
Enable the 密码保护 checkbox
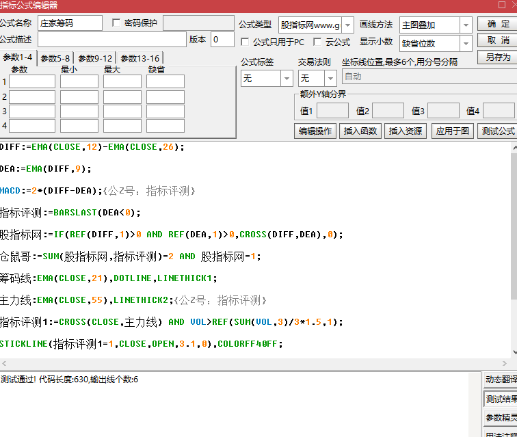click(x=116, y=23)
